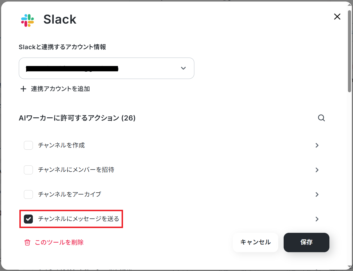Click このツールを削除 link
The width and height of the screenshot is (353, 271).
tap(59, 242)
